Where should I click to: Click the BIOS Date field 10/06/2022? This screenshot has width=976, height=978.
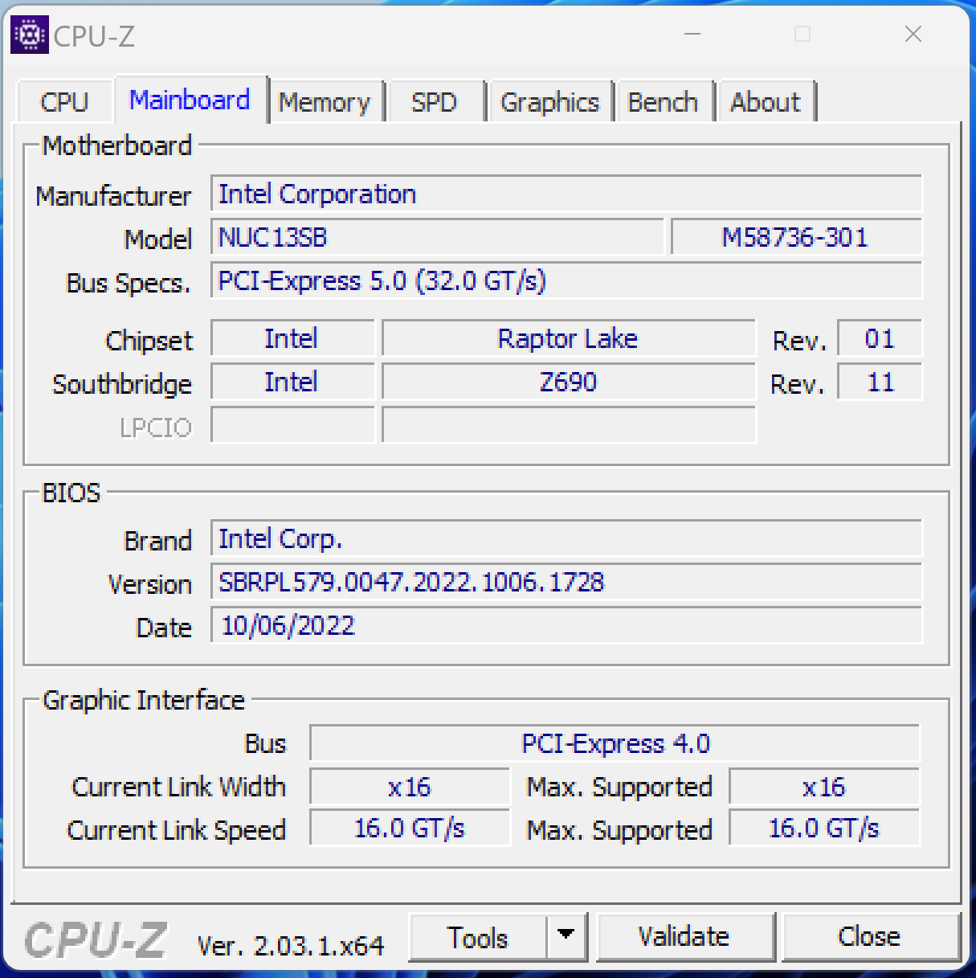[x=566, y=626]
